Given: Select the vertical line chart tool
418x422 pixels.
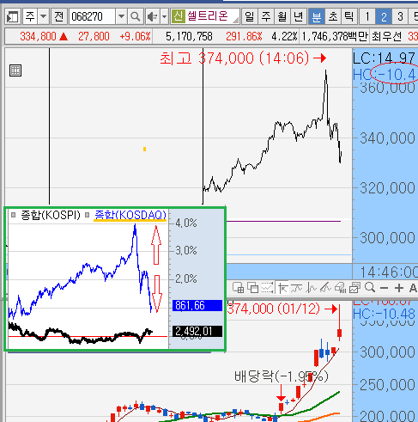Looking at the screenshot, I should click(x=311, y=288).
